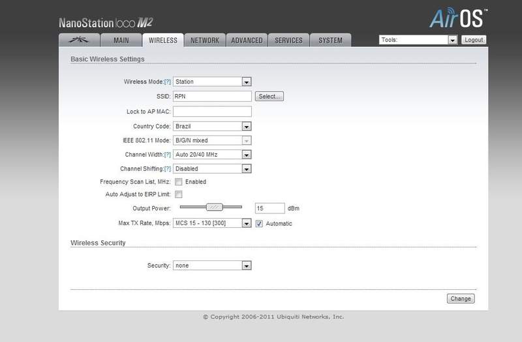Viewport: 522px width, 342px height.
Task: Open the Wireless Mode dropdown
Action: [x=212, y=82]
